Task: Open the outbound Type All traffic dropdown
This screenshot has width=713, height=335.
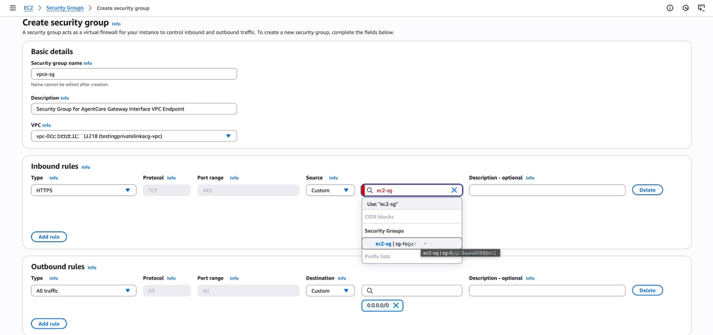Action: click(83, 291)
